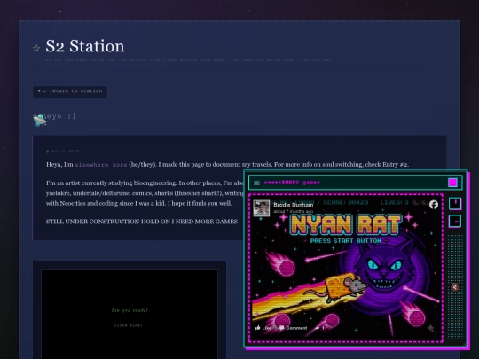
Task: Comment on the embedded Facebook post
Action: (293, 328)
